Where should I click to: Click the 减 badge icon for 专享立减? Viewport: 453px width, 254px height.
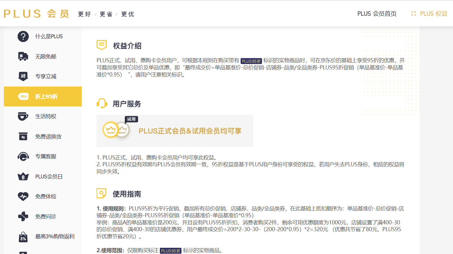[23, 76]
